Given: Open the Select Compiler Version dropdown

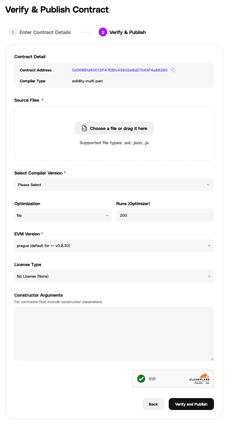Looking at the screenshot, I should [x=114, y=185].
